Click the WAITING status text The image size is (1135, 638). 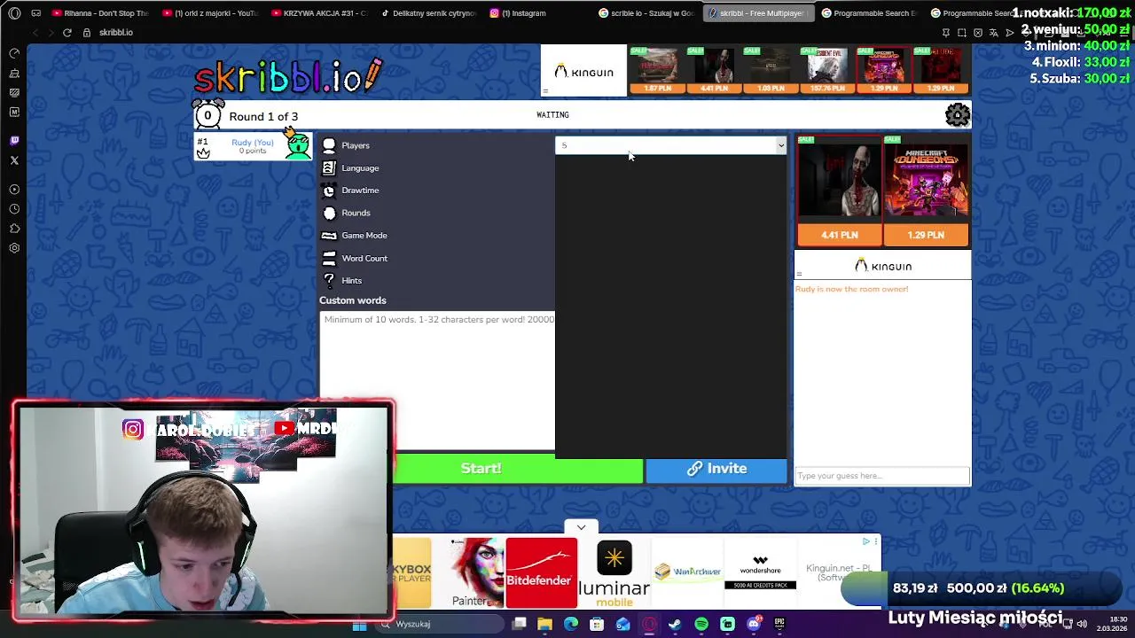[x=552, y=115]
